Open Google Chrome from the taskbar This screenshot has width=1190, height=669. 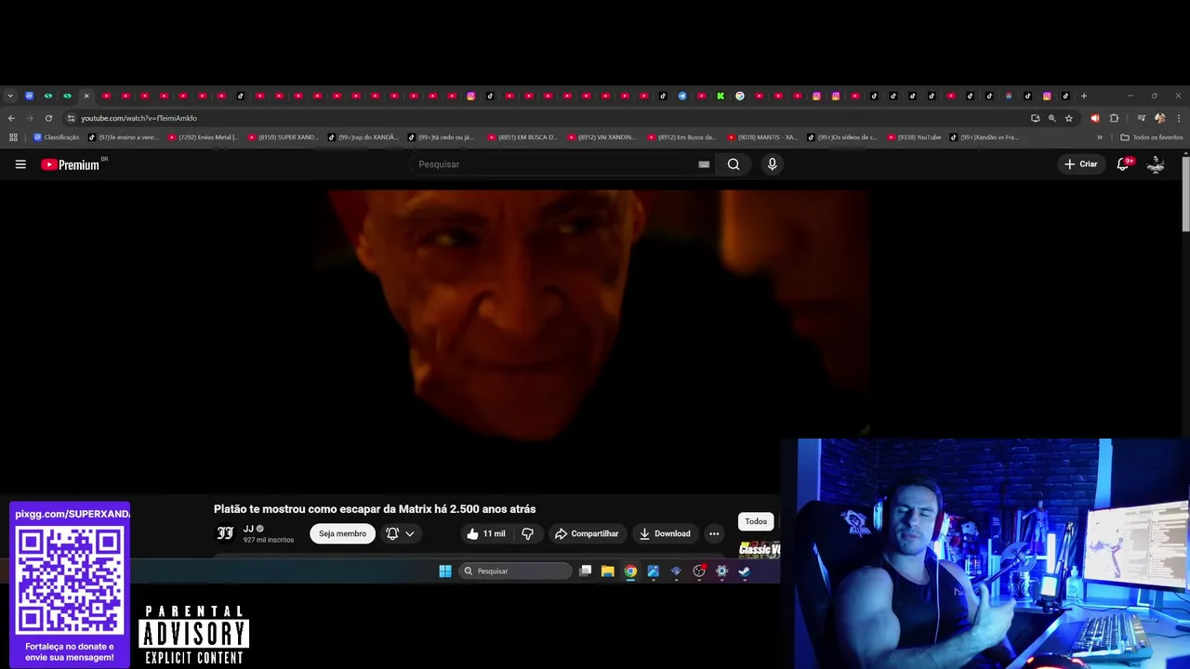tap(630, 571)
